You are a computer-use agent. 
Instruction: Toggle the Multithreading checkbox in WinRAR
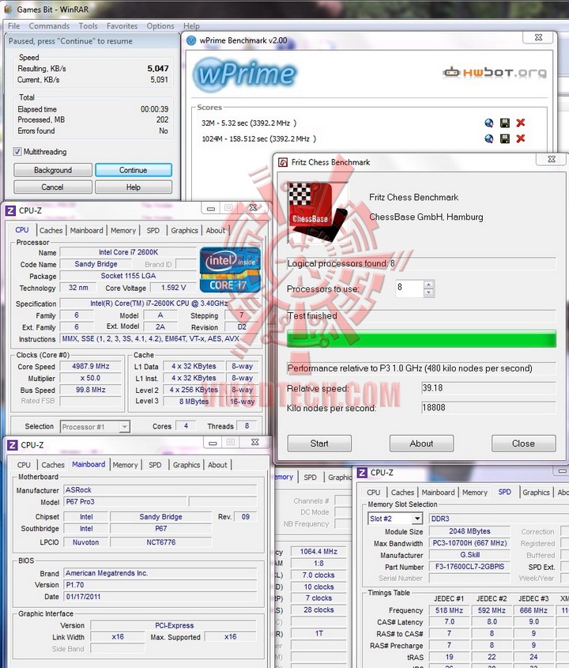[x=17, y=152]
